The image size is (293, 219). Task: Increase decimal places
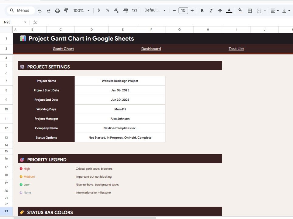[125, 10]
